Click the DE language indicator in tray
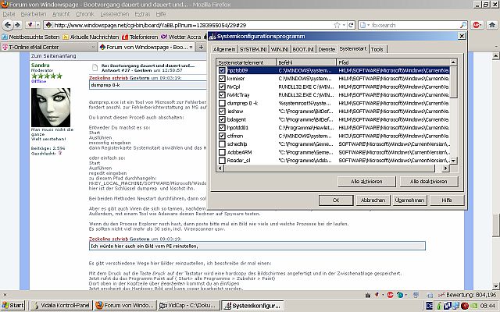 pos(430,306)
